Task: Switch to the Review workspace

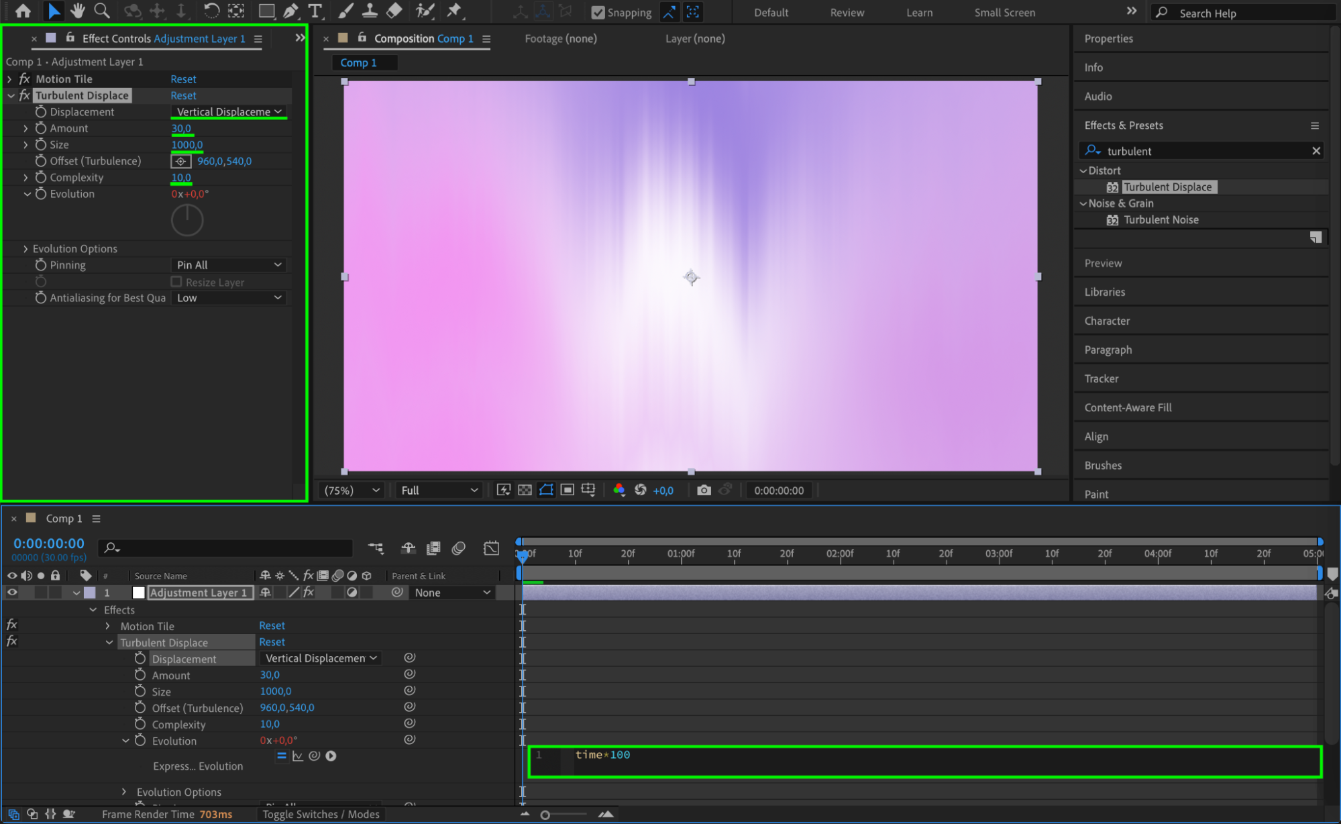Action: 847,12
